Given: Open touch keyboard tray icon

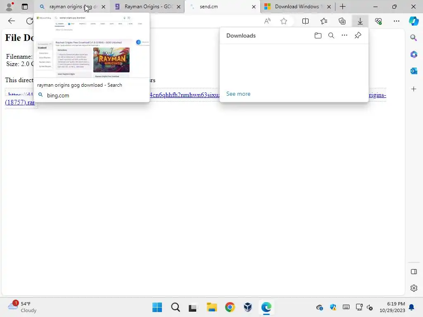Looking at the screenshot, I should [x=346, y=307].
